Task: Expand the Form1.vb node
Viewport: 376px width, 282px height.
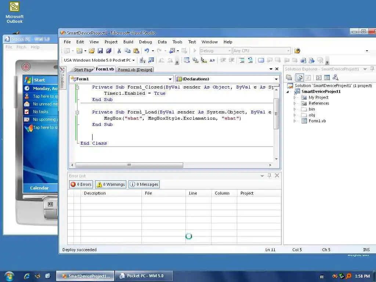Action: tap(294, 121)
